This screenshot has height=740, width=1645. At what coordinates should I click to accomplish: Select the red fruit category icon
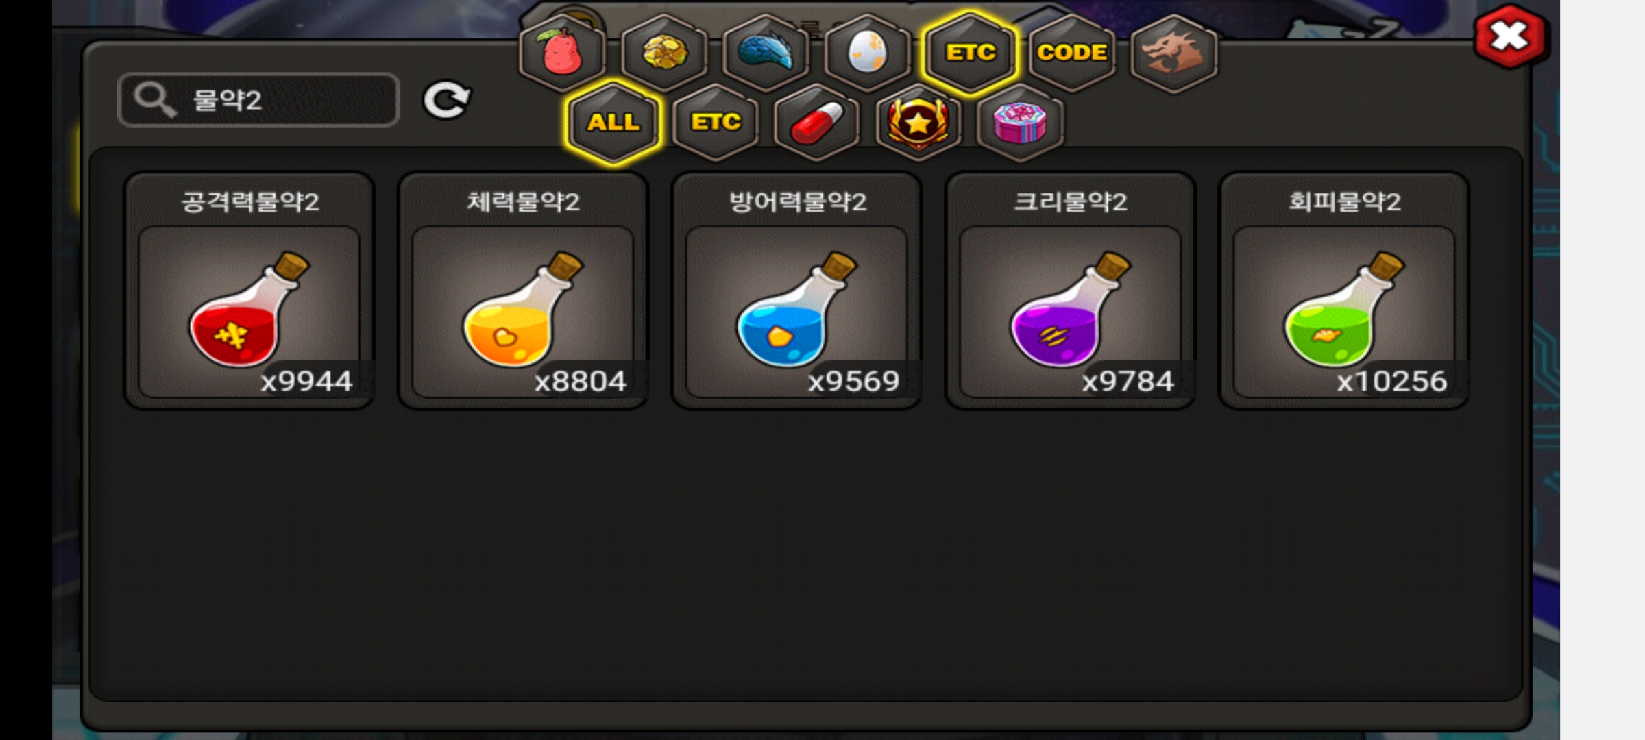(562, 52)
